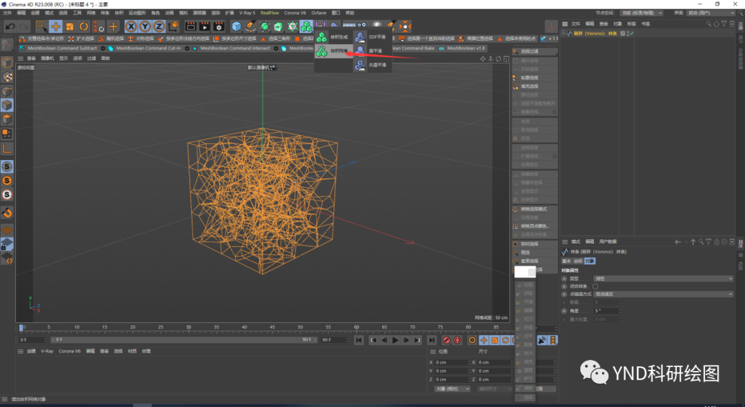Click MeshBoolean Command Subtract button
The height and width of the screenshot is (407, 745).
tap(58, 48)
